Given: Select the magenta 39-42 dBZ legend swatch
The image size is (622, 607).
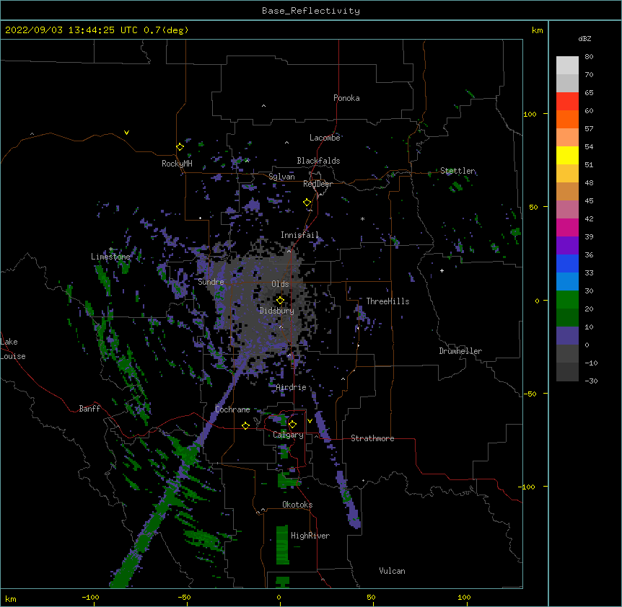Looking at the screenshot, I should [x=567, y=227].
